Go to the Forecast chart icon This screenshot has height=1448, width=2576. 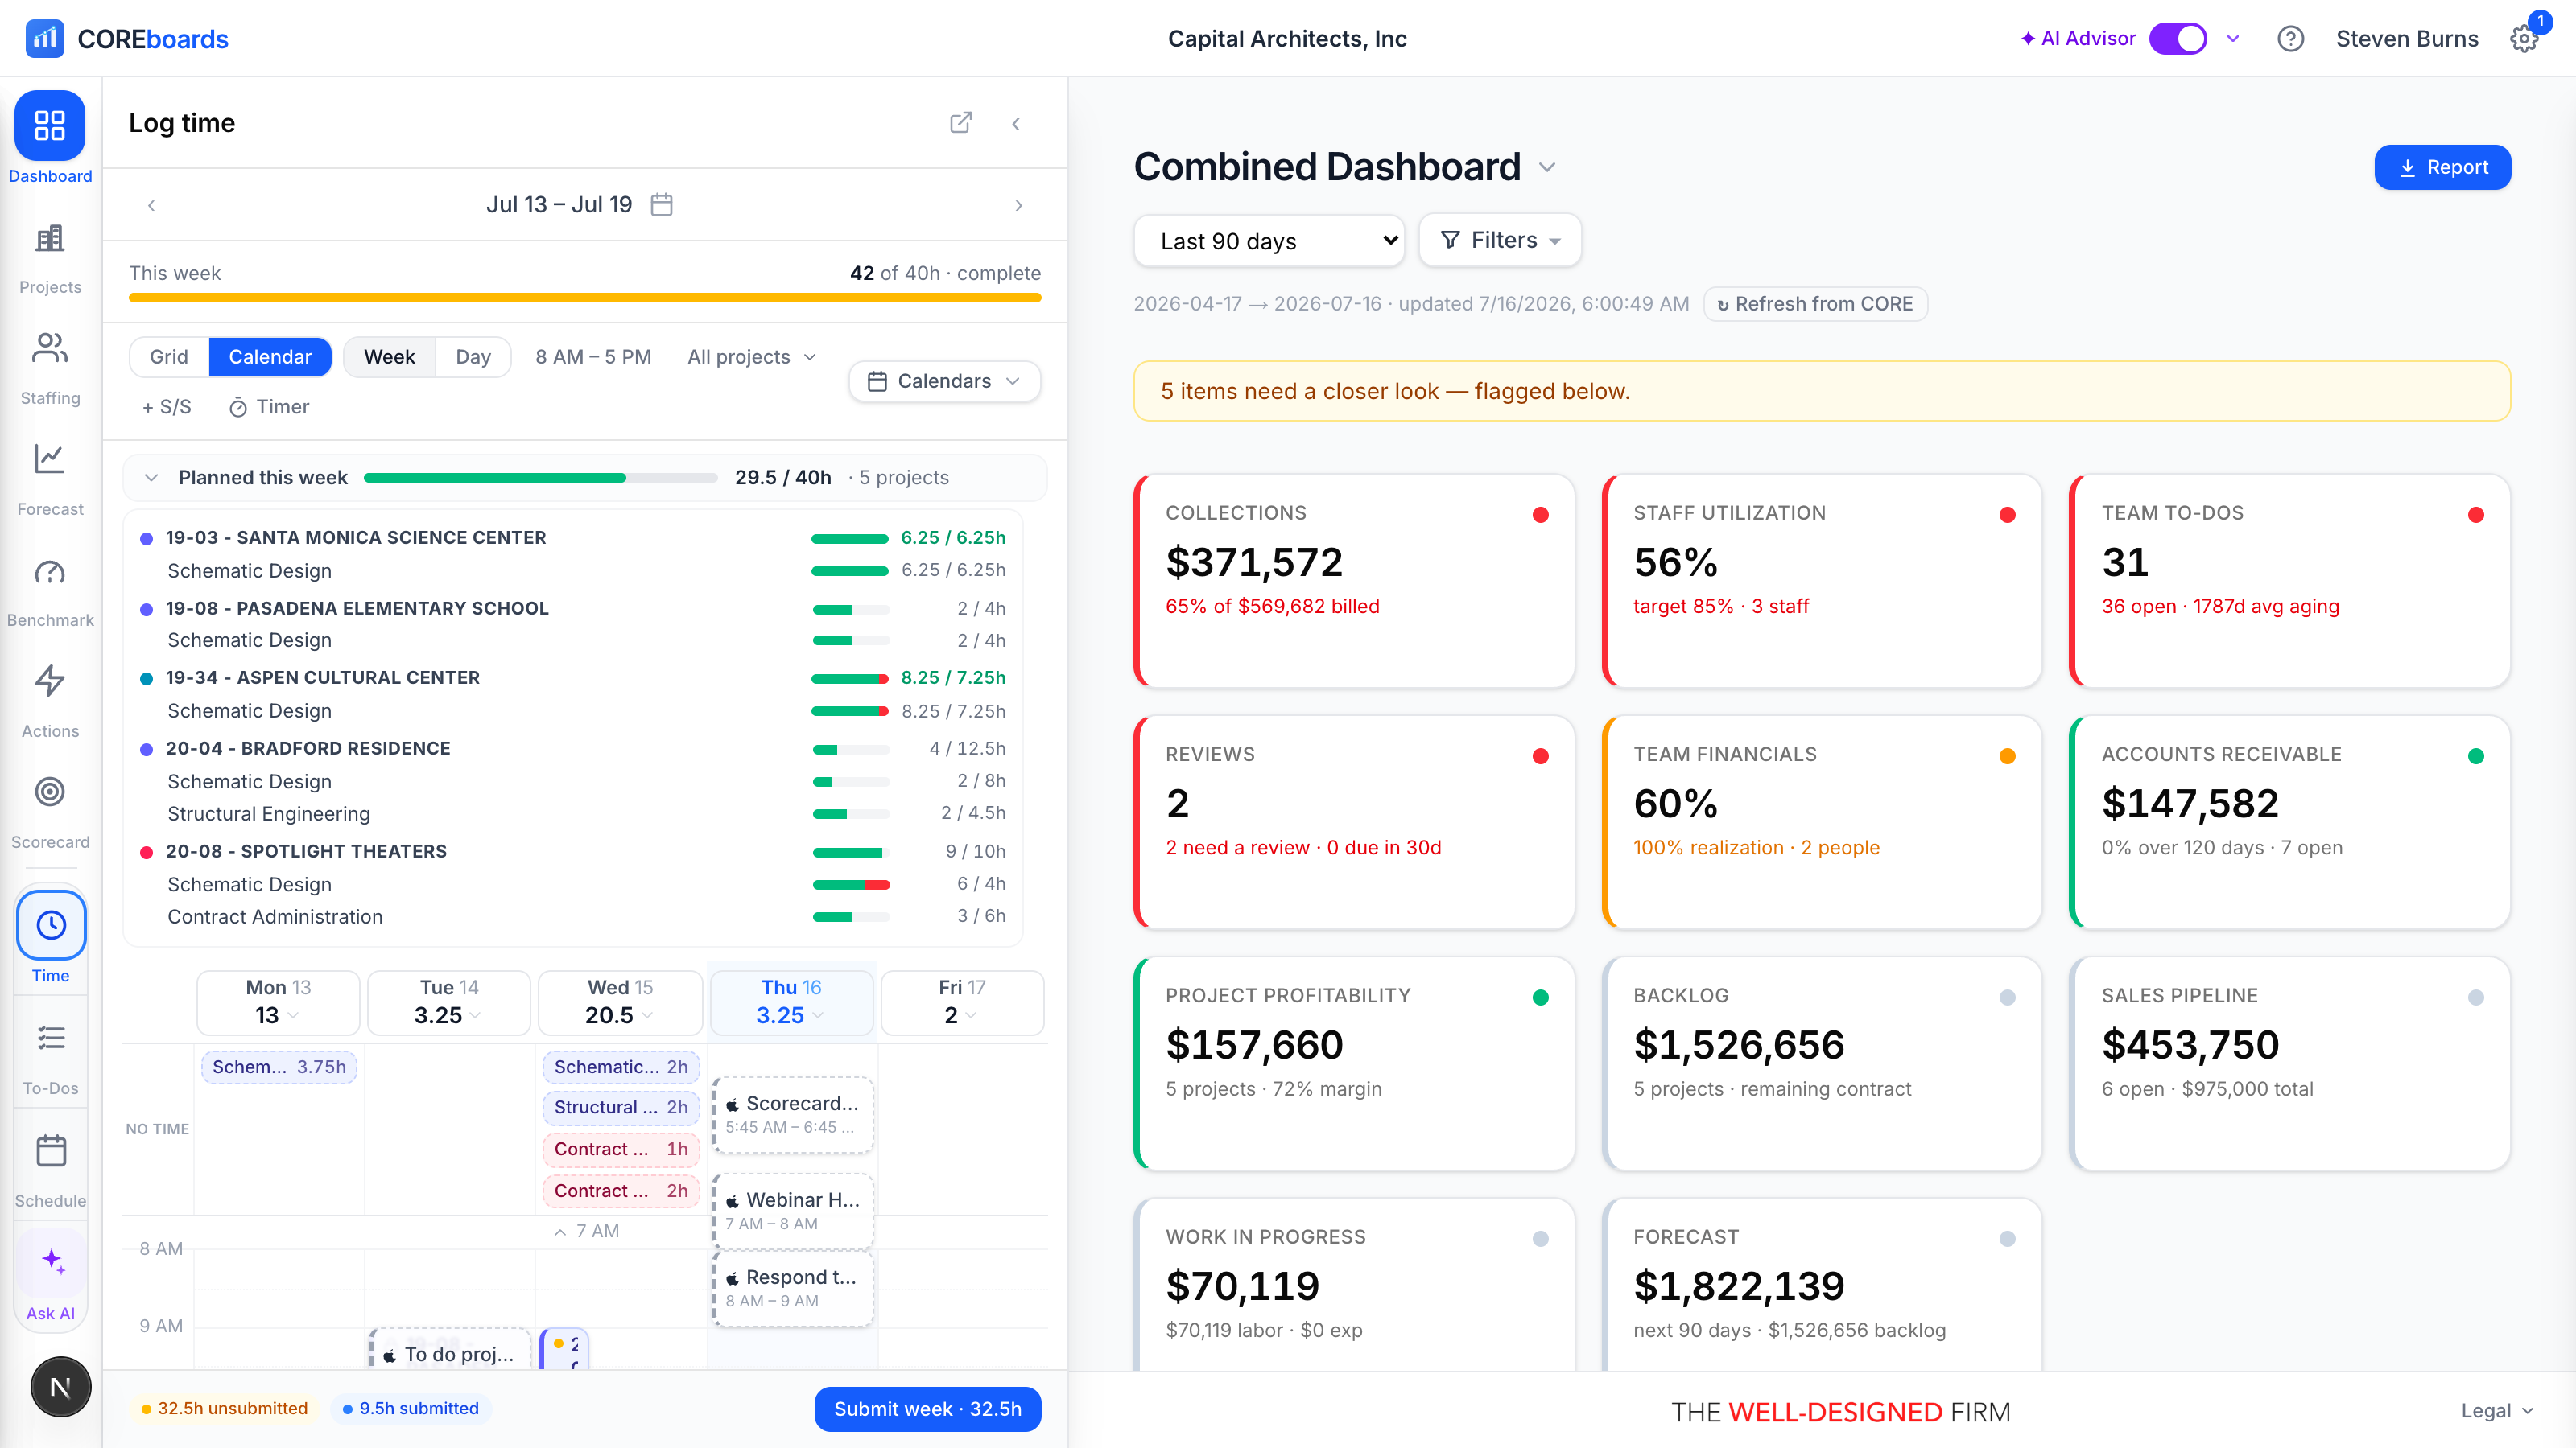point(50,459)
